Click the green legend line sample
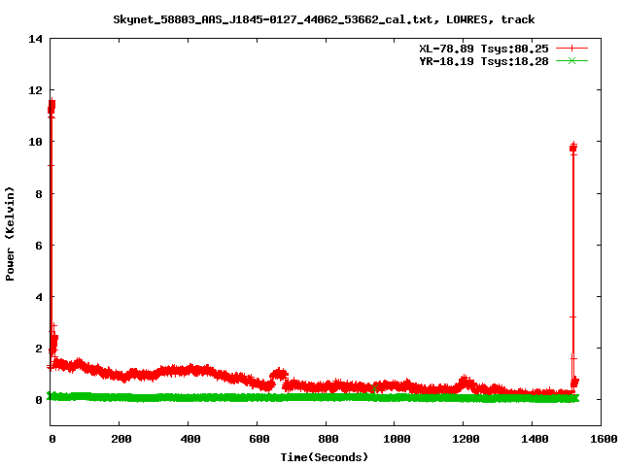 (x=571, y=60)
